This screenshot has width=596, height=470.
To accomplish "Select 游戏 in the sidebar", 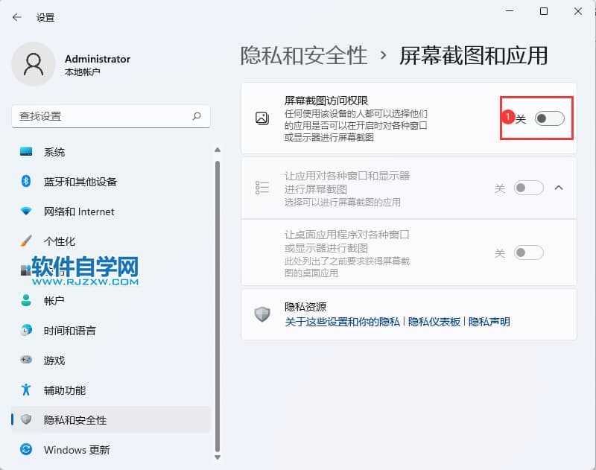I will point(54,361).
